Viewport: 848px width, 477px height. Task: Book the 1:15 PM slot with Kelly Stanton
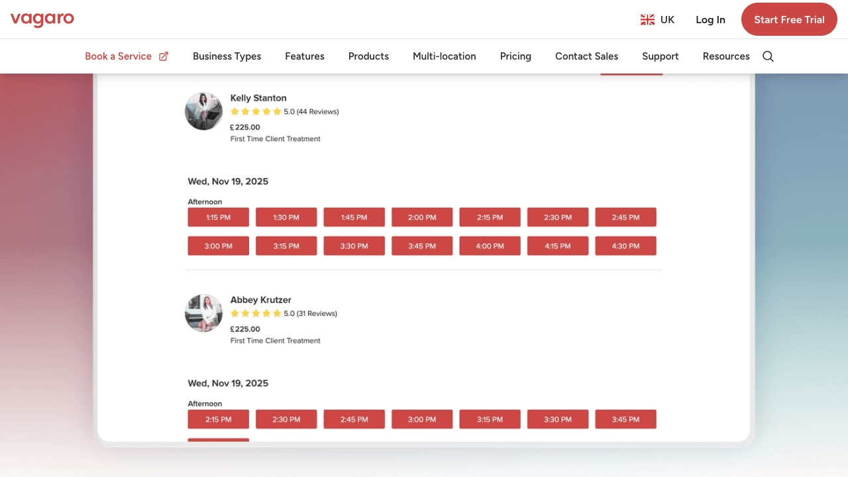click(218, 217)
